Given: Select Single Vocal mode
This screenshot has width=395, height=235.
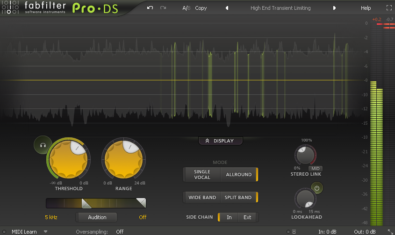Looking at the screenshot, I should click(x=202, y=175).
